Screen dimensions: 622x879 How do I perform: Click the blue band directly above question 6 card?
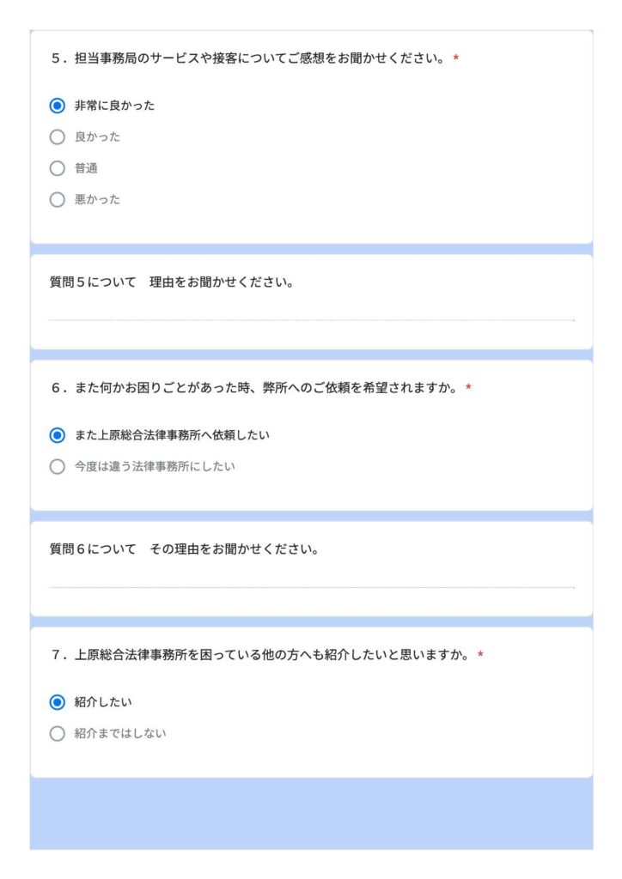311,355
